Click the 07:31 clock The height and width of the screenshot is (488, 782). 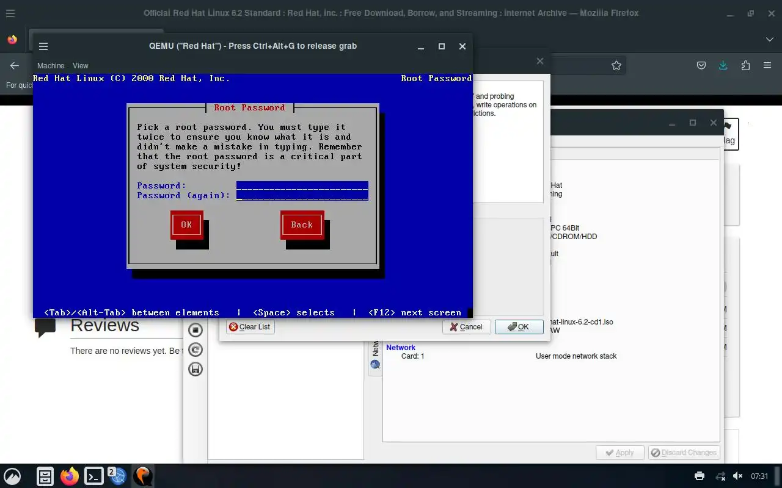pyautogui.click(x=759, y=476)
